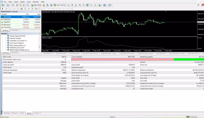The height and width of the screenshot is (118, 204).
Task: Toggle chart auto scroll icon
Action: point(92,5)
